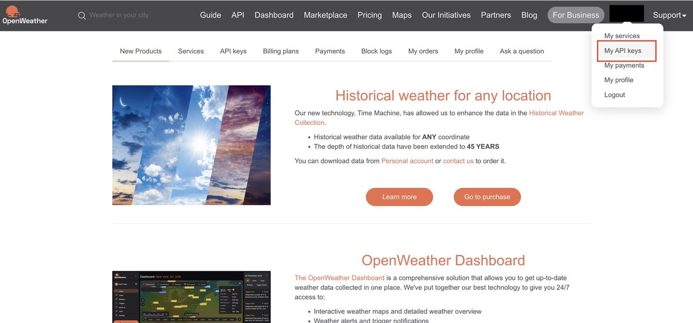This screenshot has width=693, height=323.
Task: Focus the 'Weather in your city' search field
Action: click(119, 15)
